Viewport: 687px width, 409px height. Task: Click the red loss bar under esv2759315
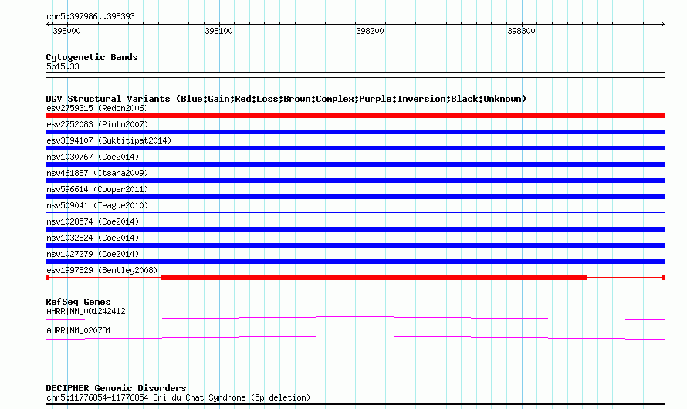[355, 116]
